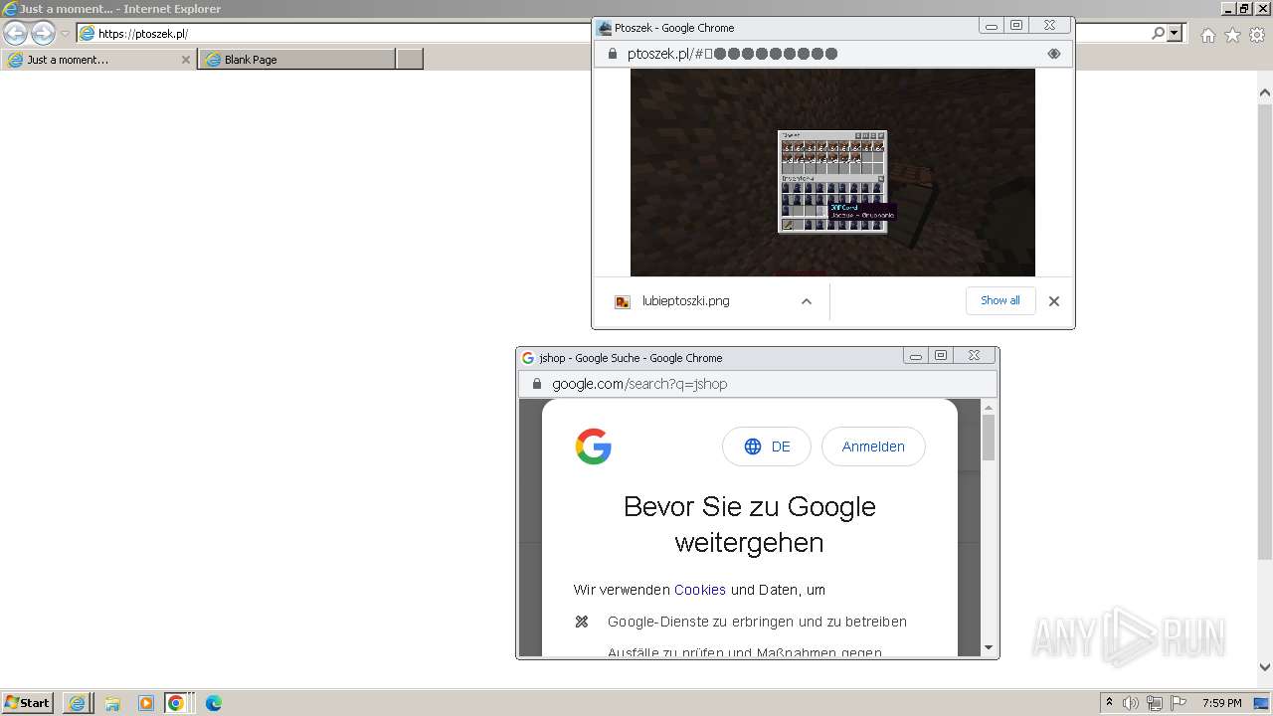Open Internet Explorer Home page icon
This screenshot has height=716, width=1273.
click(x=1207, y=35)
